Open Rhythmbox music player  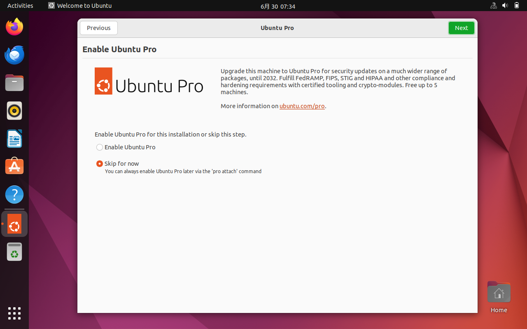click(14, 111)
